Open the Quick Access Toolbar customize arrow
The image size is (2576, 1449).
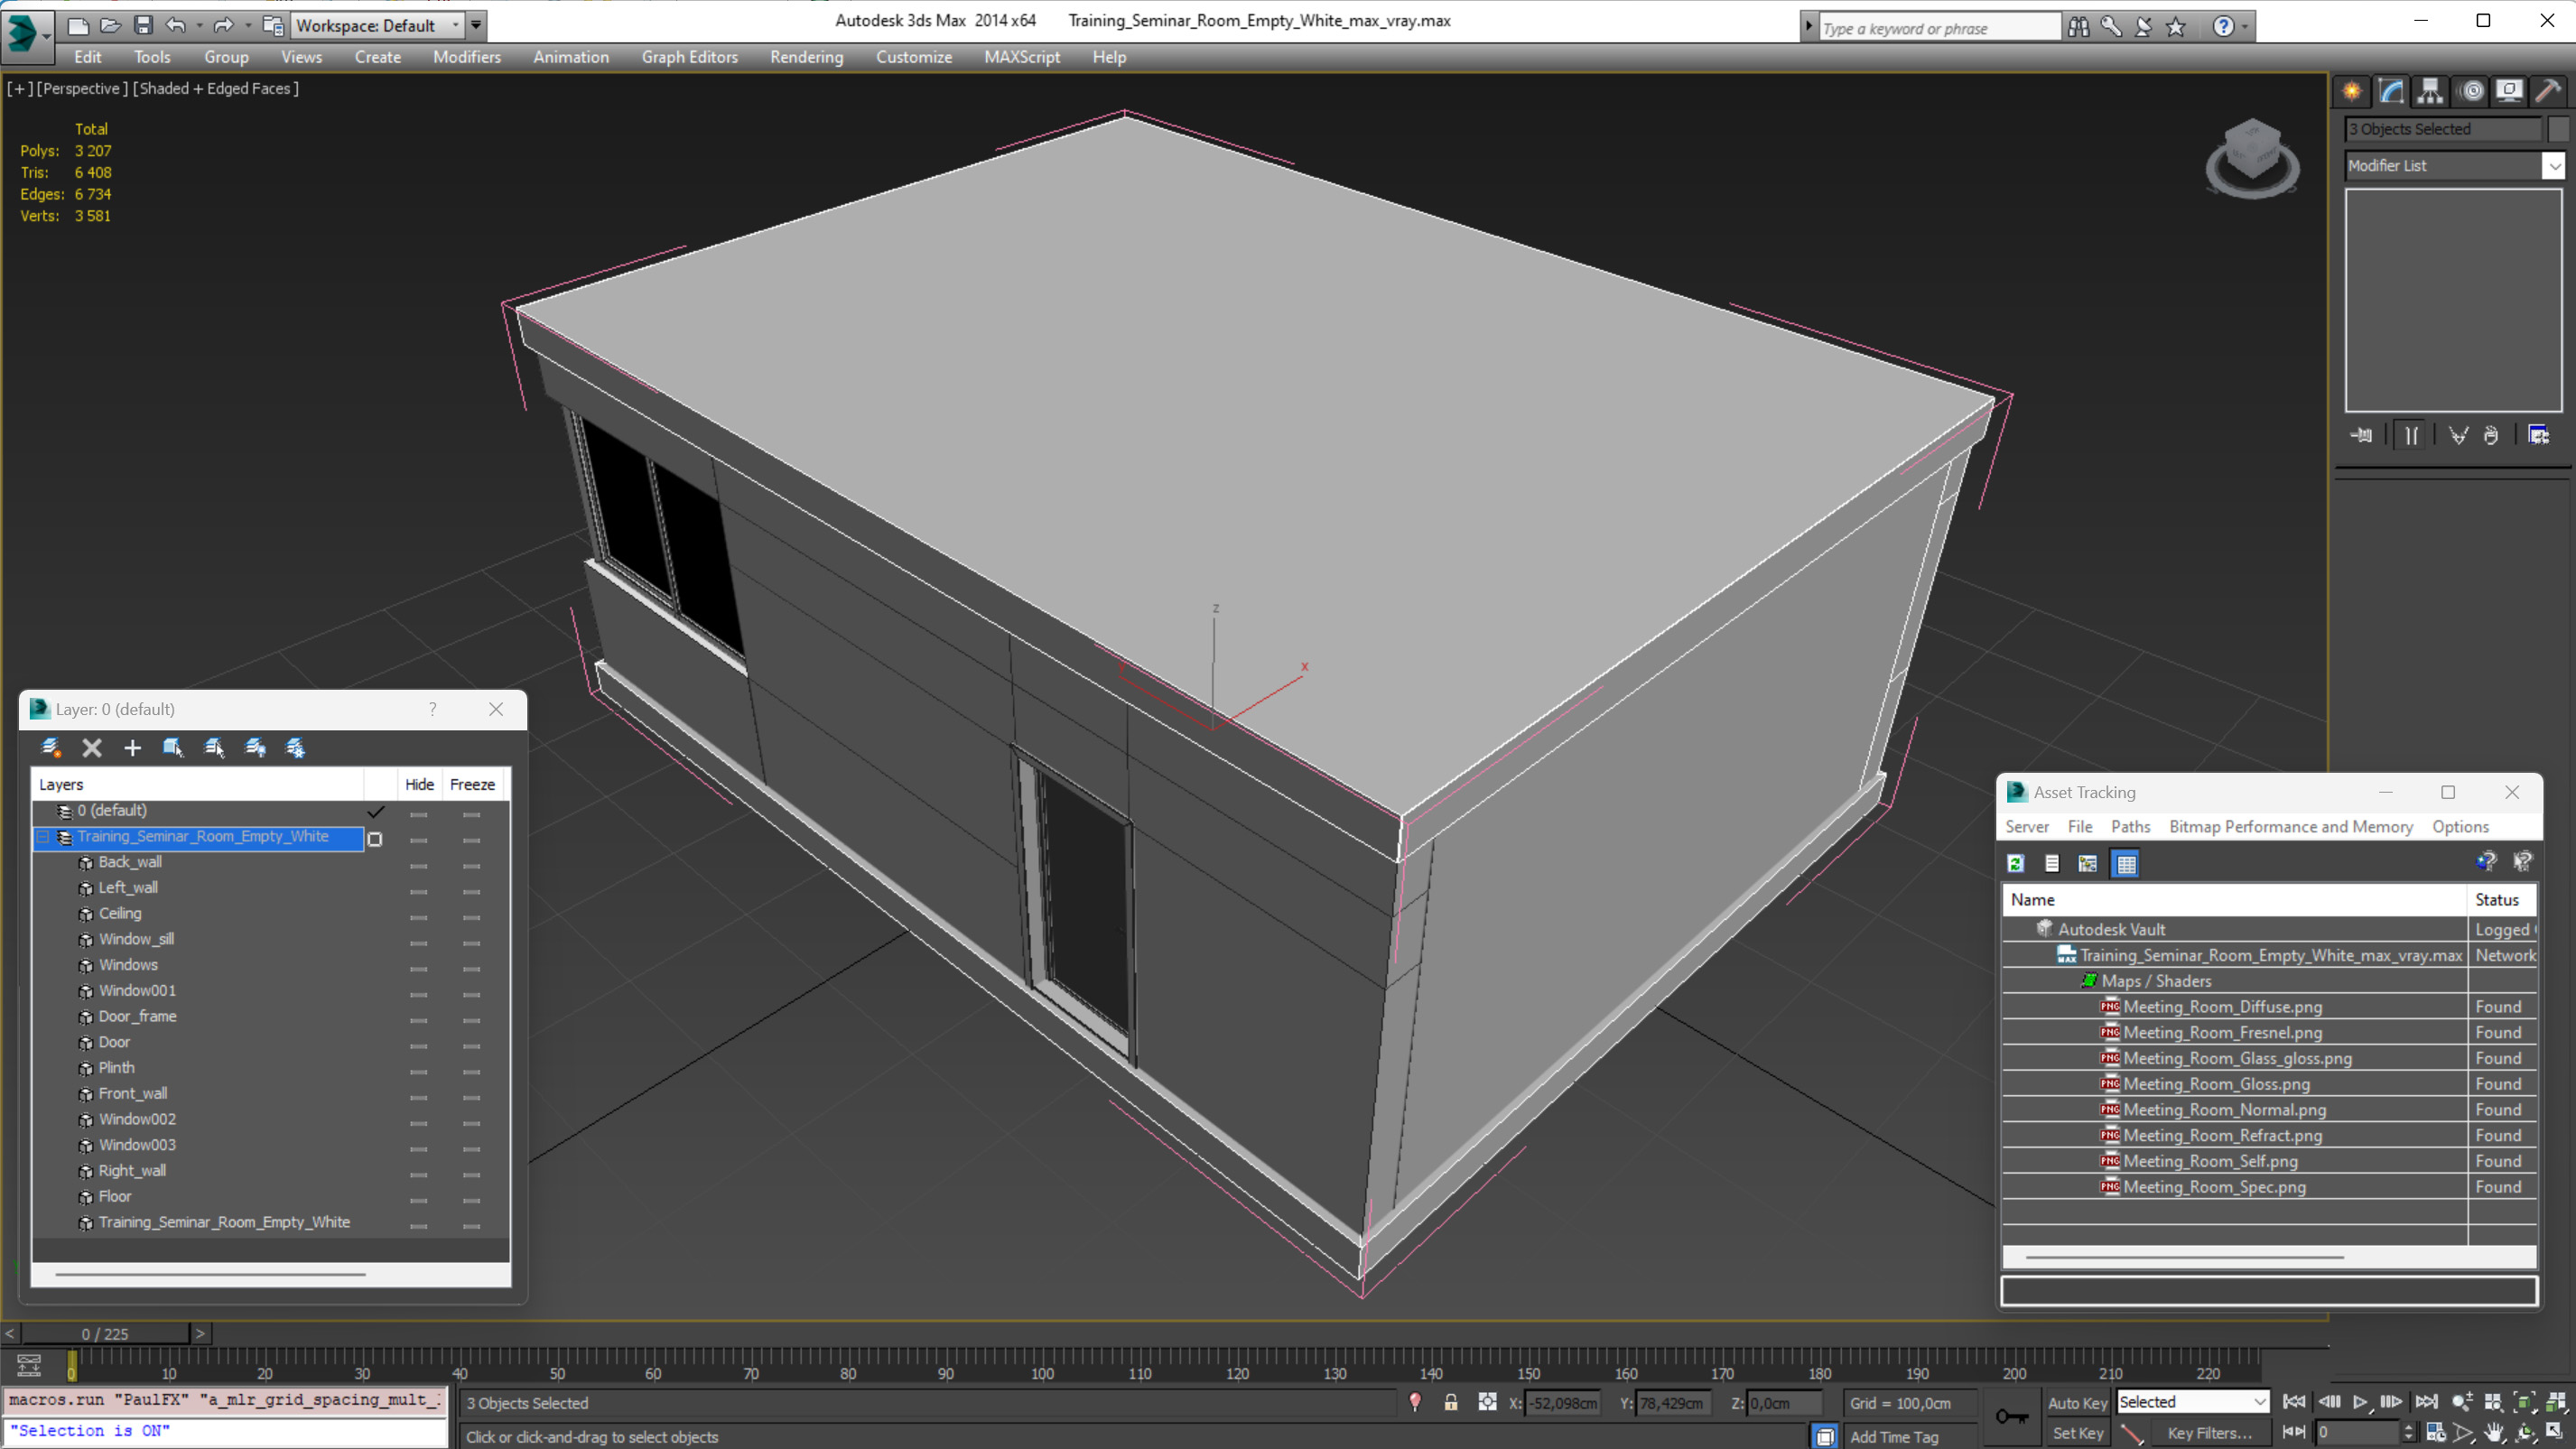[477, 25]
